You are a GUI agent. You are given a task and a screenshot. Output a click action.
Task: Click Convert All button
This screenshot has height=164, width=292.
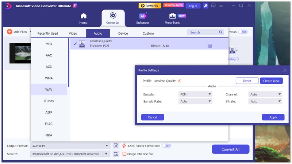tap(231, 149)
